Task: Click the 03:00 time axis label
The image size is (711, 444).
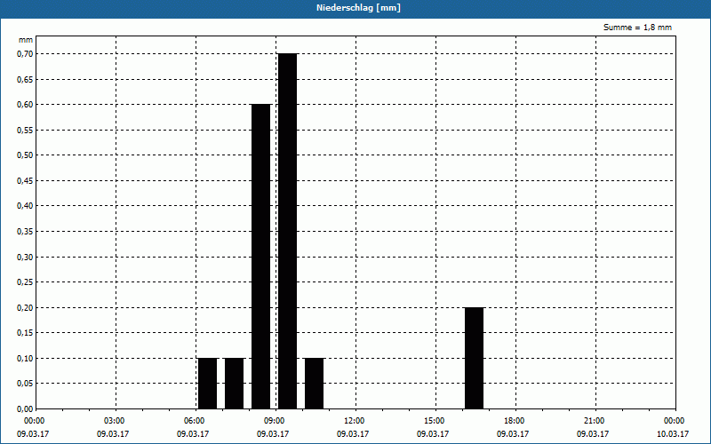Action: [x=115, y=421]
